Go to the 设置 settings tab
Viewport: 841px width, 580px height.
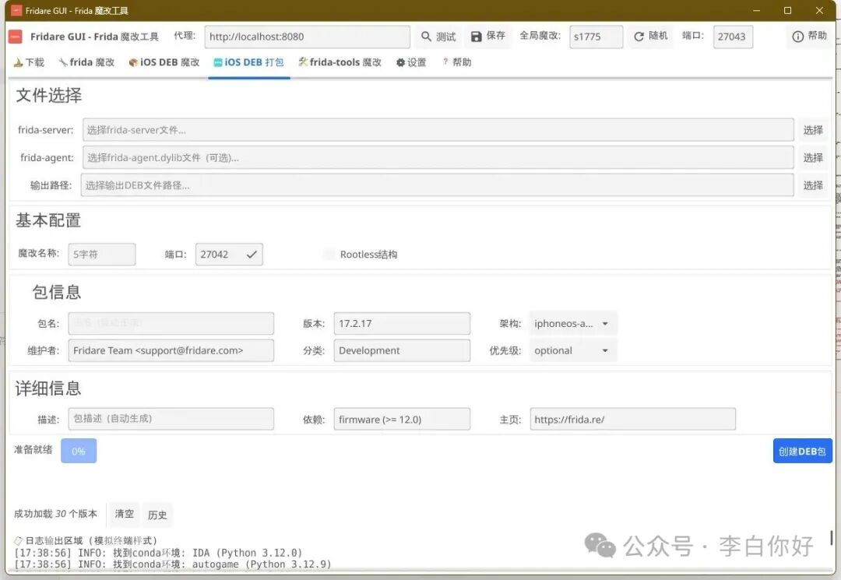pyautogui.click(x=411, y=62)
